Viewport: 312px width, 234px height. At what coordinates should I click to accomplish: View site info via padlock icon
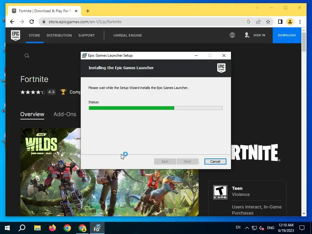tap(44, 22)
